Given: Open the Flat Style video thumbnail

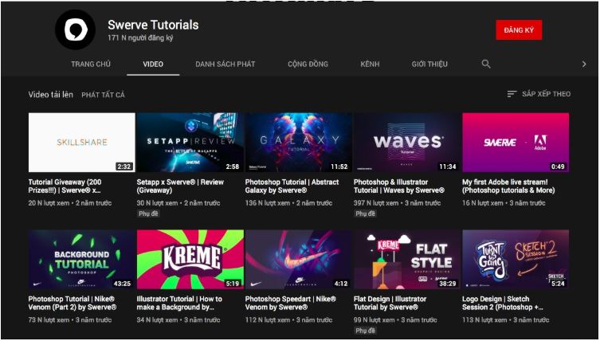Looking at the screenshot, I should click(407, 260).
